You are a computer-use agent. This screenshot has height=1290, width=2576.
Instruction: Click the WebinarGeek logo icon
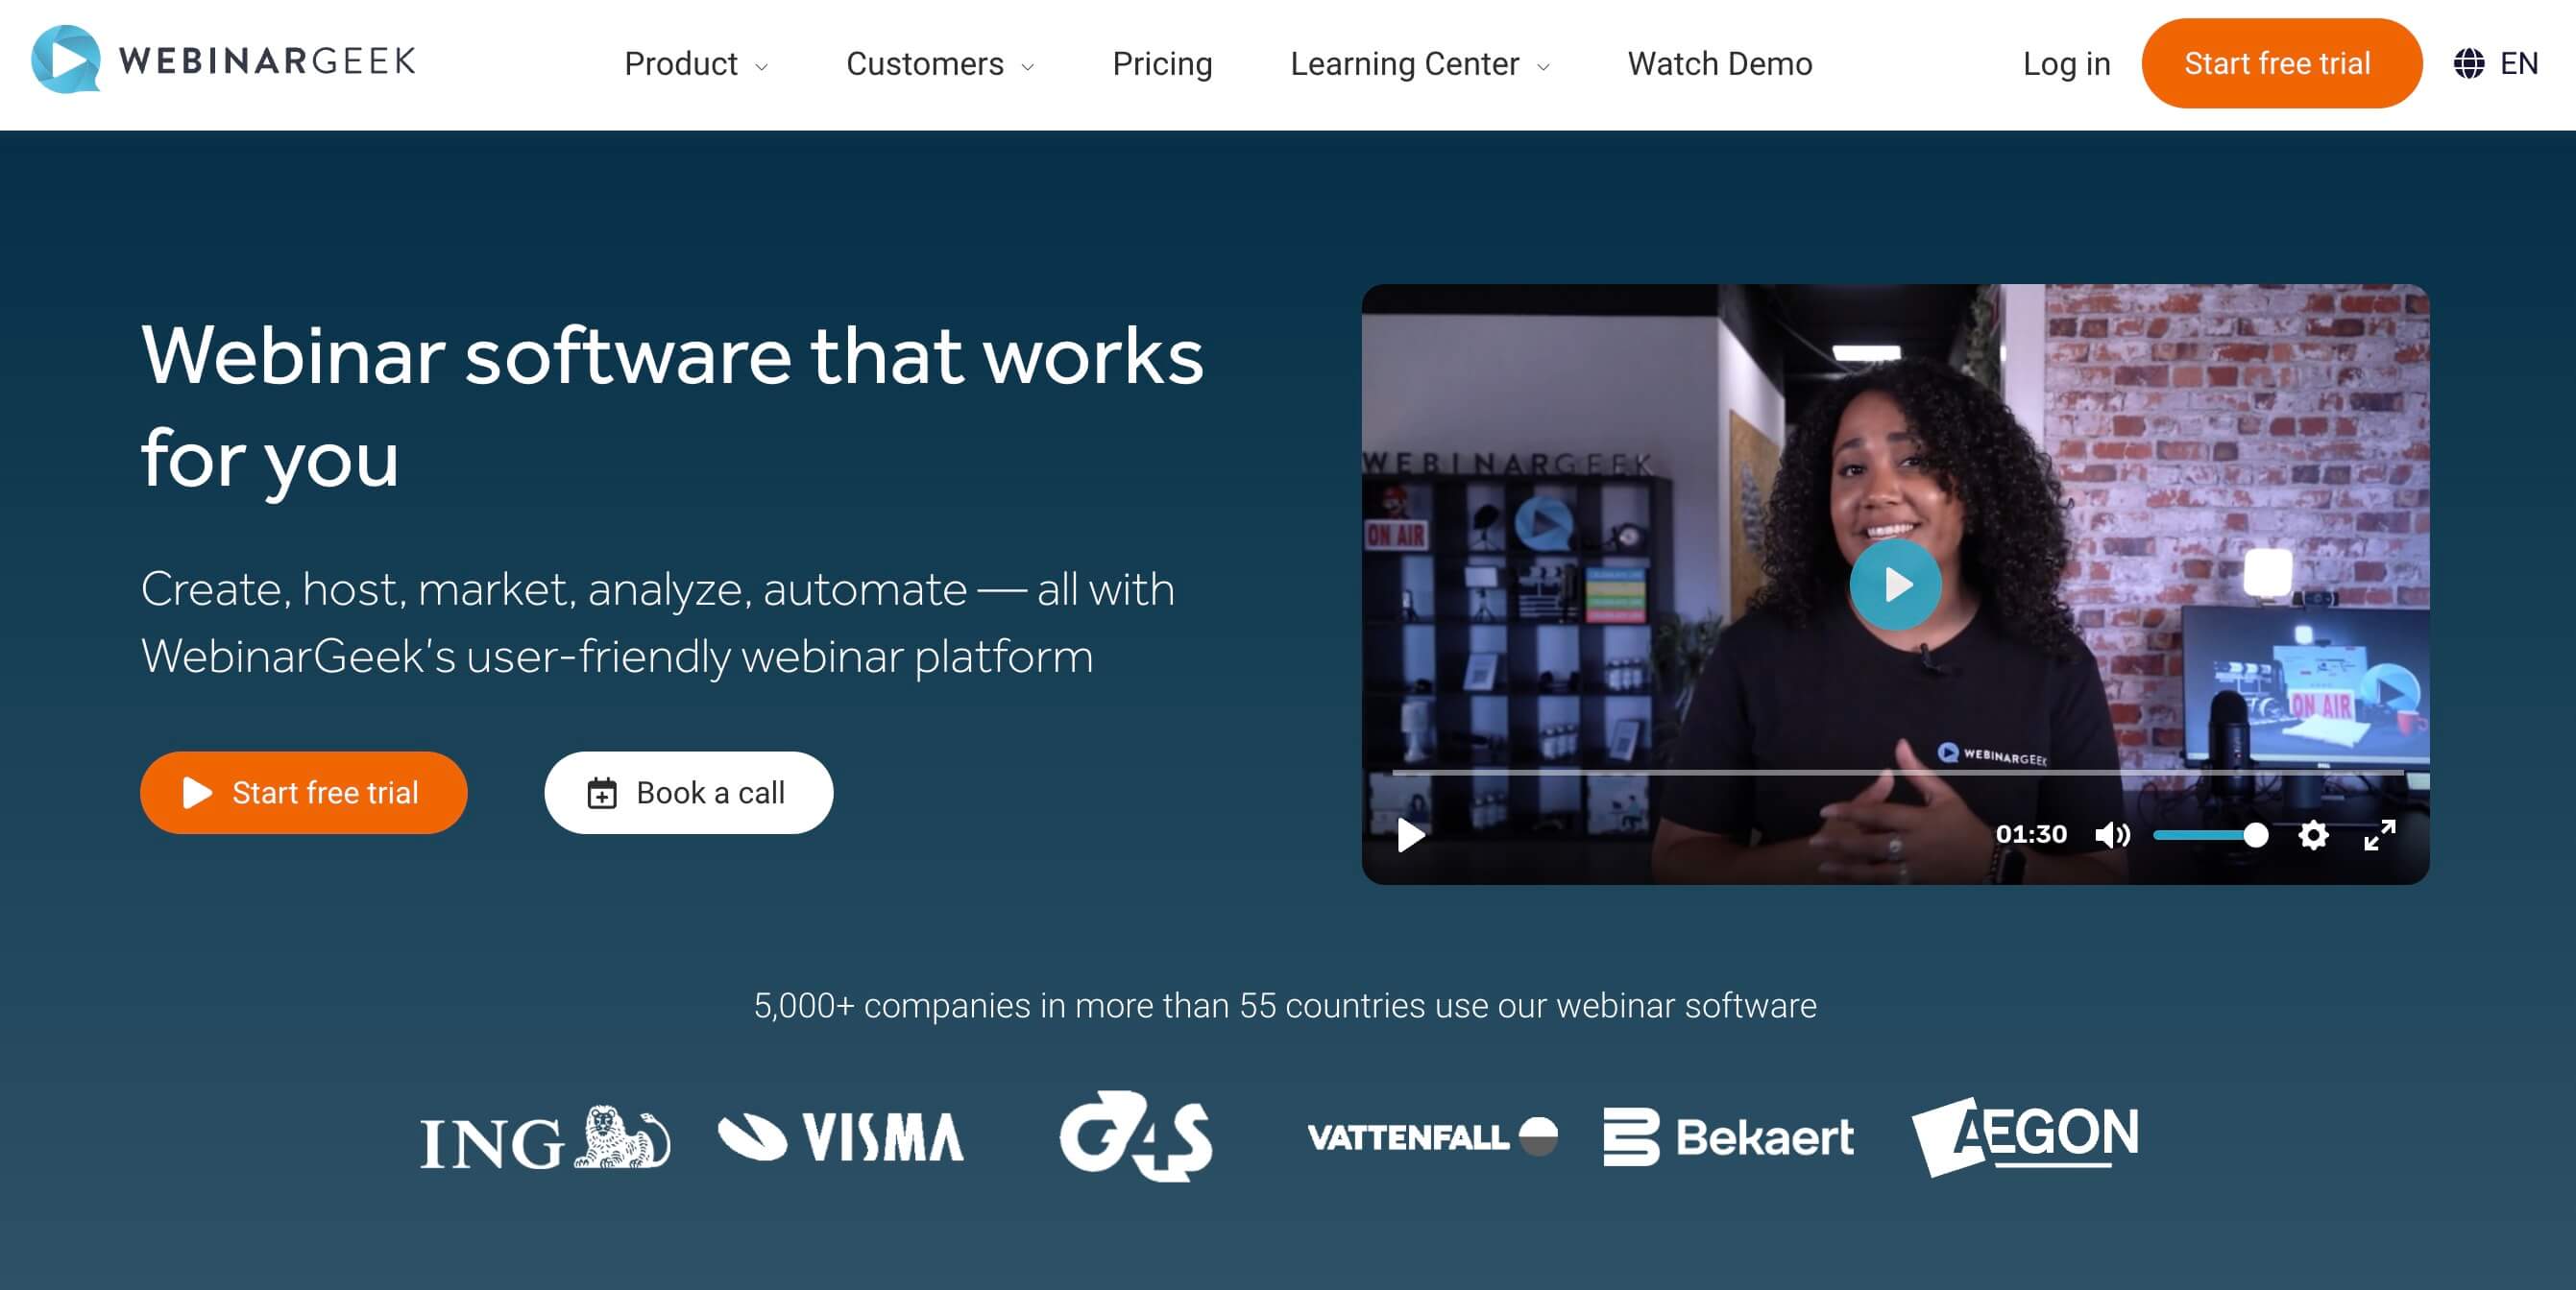pos(66,60)
